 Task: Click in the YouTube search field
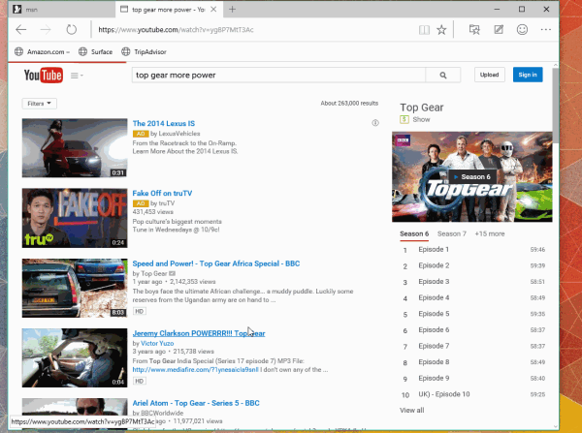pos(278,76)
